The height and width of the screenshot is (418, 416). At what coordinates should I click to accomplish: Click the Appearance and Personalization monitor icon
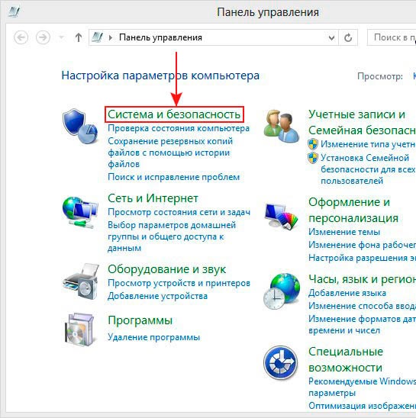point(281,216)
